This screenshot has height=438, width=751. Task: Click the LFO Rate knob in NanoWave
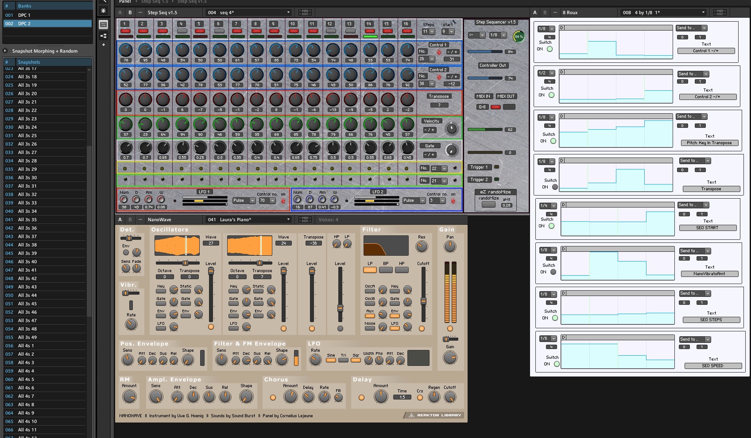(x=315, y=360)
